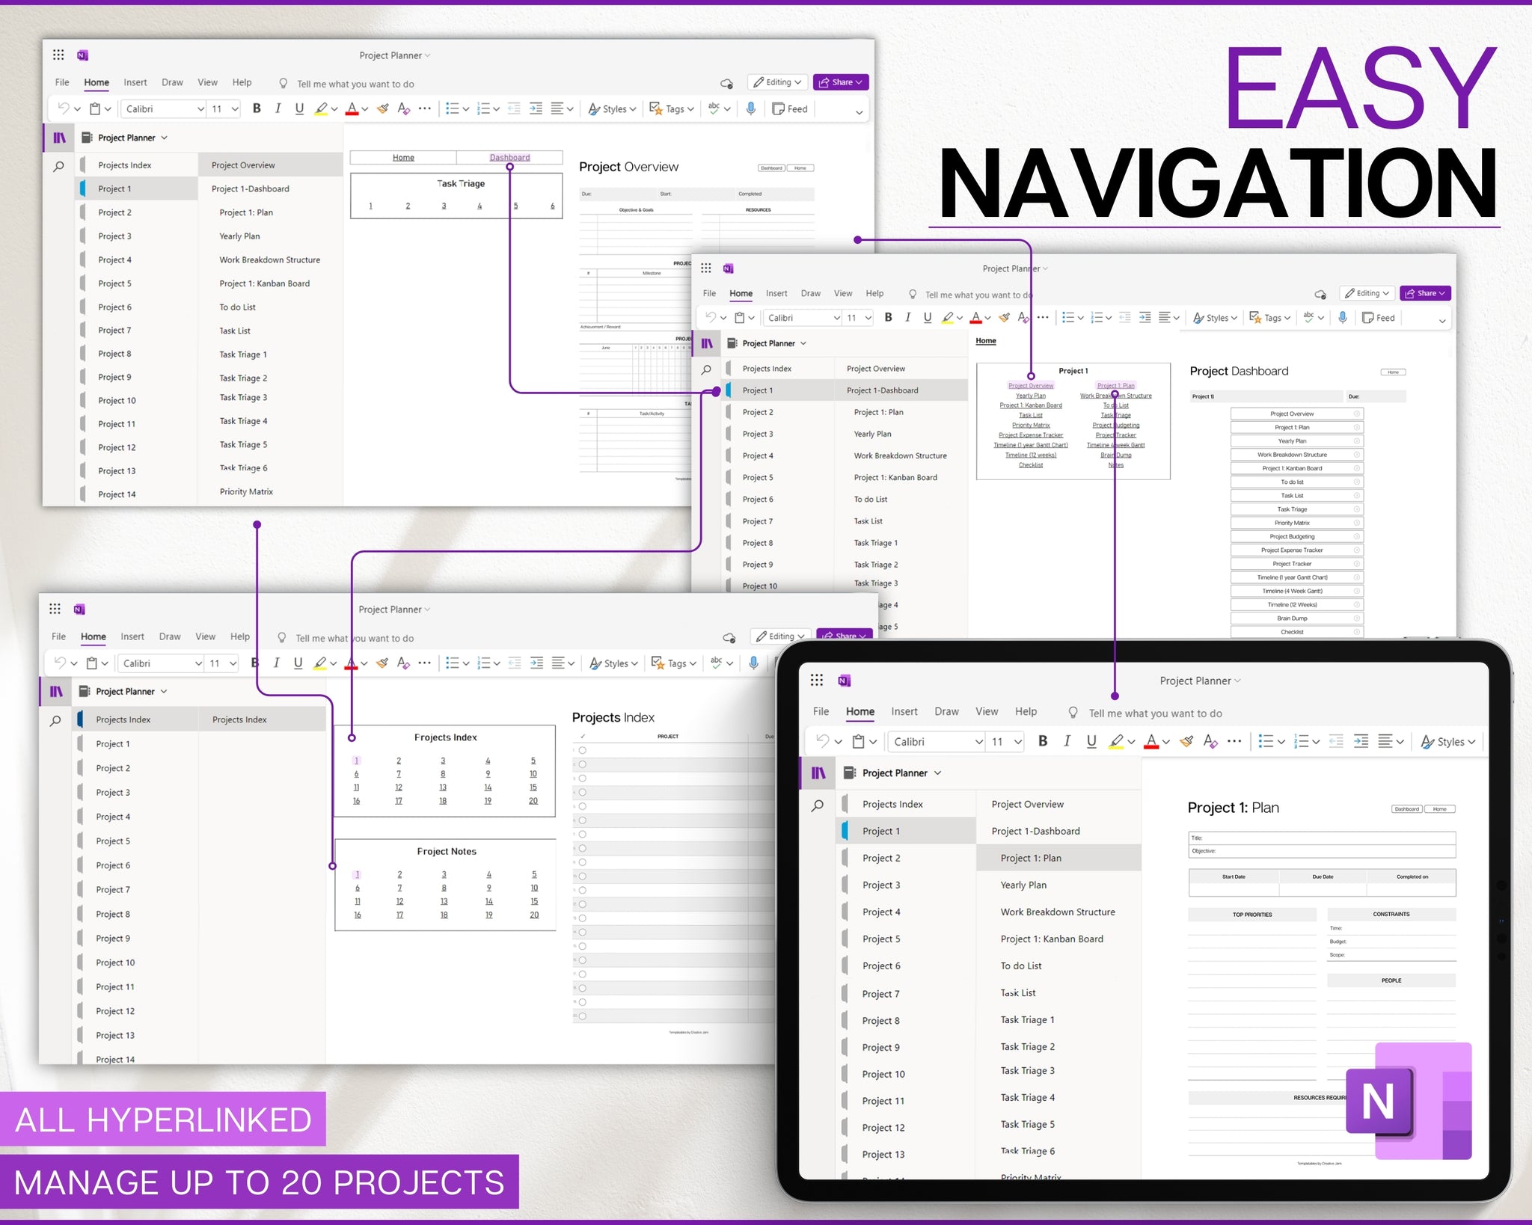Select the Underline icon
Viewport: 1532px width, 1225px height.
[299, 108]
